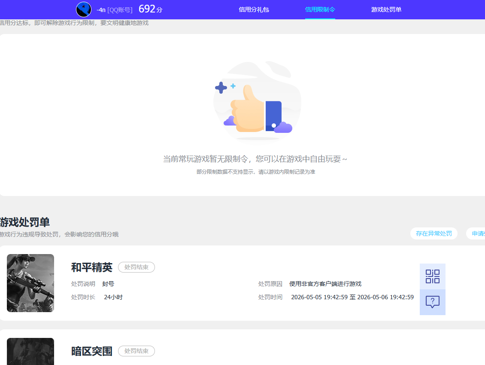Click 处罚结束 badge beside 暗区突围

[136, 351]
